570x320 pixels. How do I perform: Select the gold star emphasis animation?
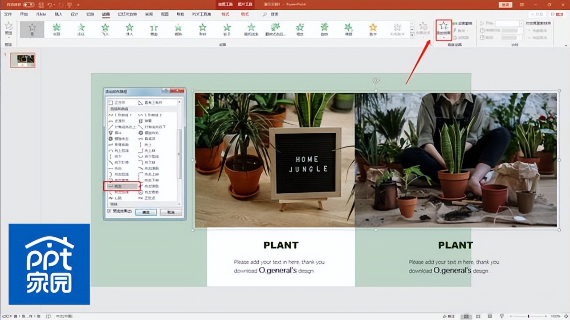[373, 29]
